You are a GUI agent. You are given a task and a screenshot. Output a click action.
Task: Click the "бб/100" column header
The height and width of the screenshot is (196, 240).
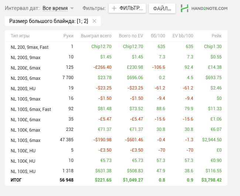click(x=158, y=36)
